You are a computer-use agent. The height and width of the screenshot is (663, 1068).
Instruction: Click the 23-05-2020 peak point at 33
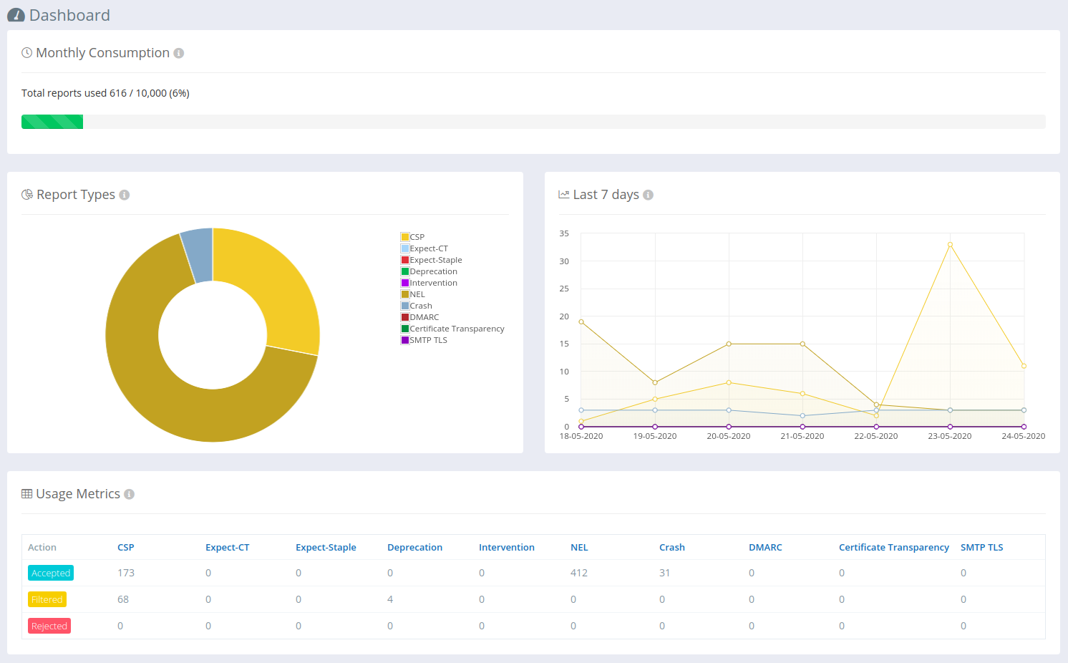pyautogui.click(x=950, y=245)
